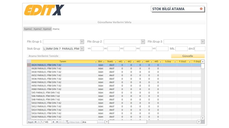Select row 4X40 PARALEL PİM DIN 7 A2
Image resolution: width=229 pixels, height=128 pixels.
(x=114, y=82)
